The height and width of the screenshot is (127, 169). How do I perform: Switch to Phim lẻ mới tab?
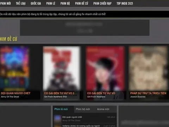(x=61, y=109)
